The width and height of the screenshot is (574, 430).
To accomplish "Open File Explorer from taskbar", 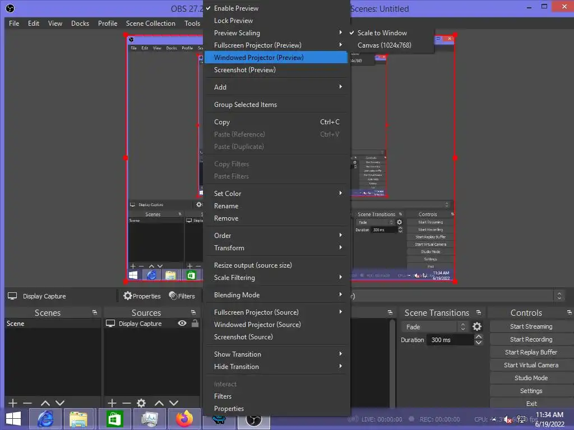I will [x=78, y=419].
